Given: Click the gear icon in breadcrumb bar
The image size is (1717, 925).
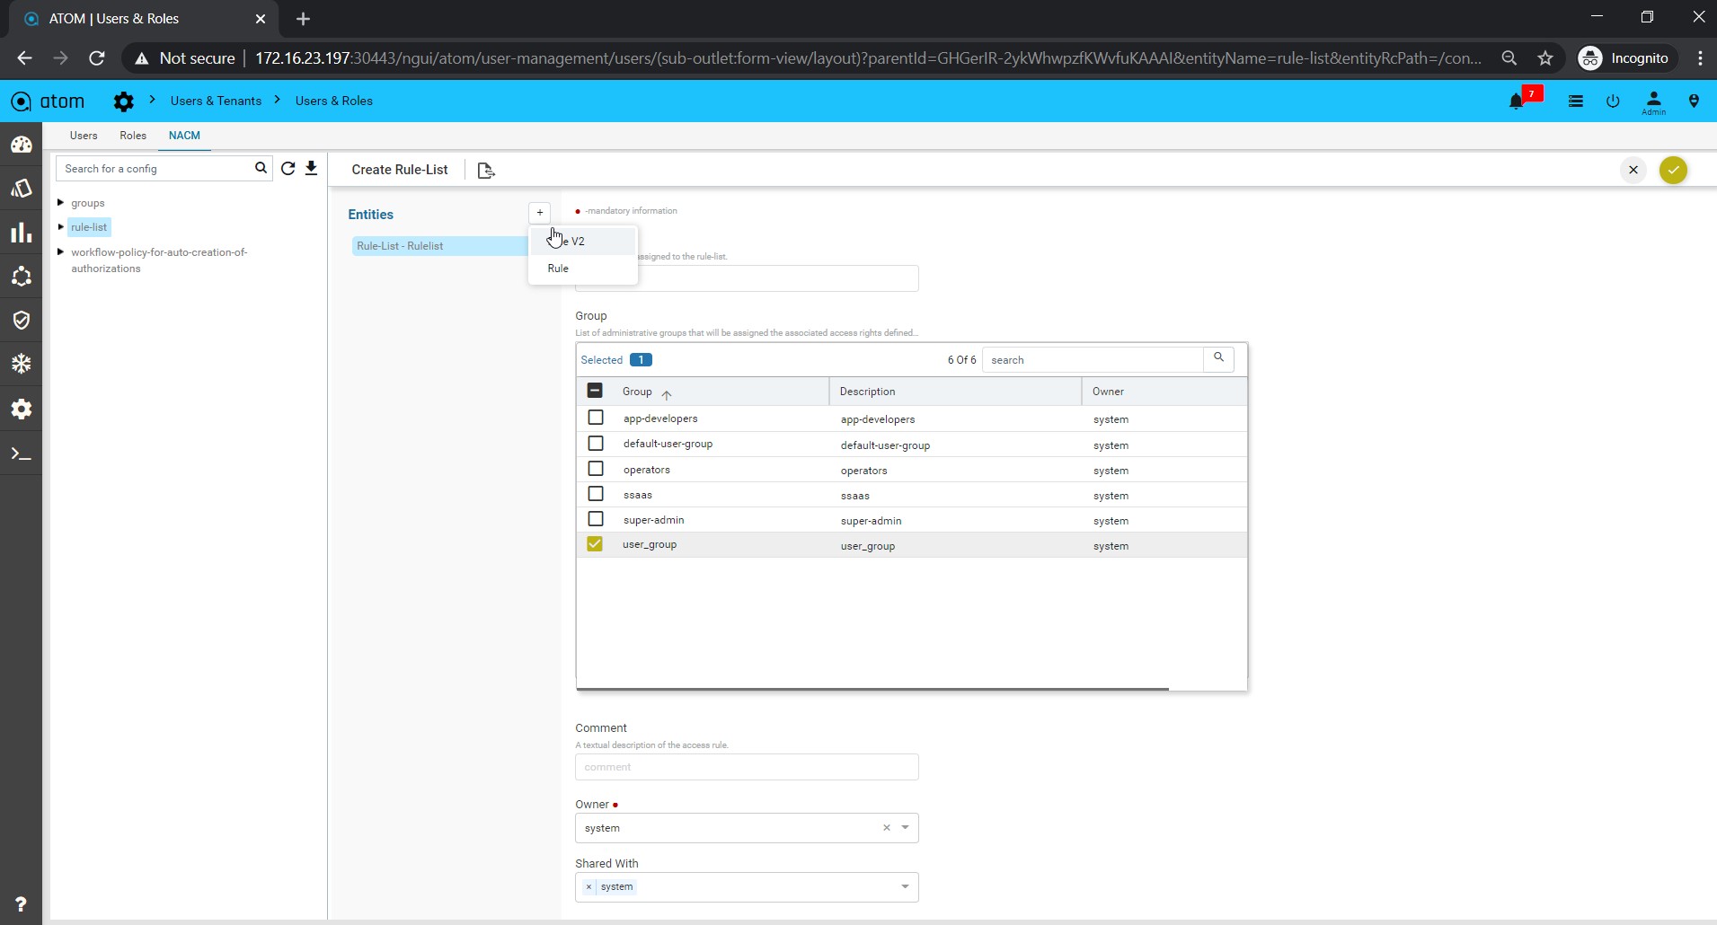Looking at the screenshot, I should (x=123, y=101).
